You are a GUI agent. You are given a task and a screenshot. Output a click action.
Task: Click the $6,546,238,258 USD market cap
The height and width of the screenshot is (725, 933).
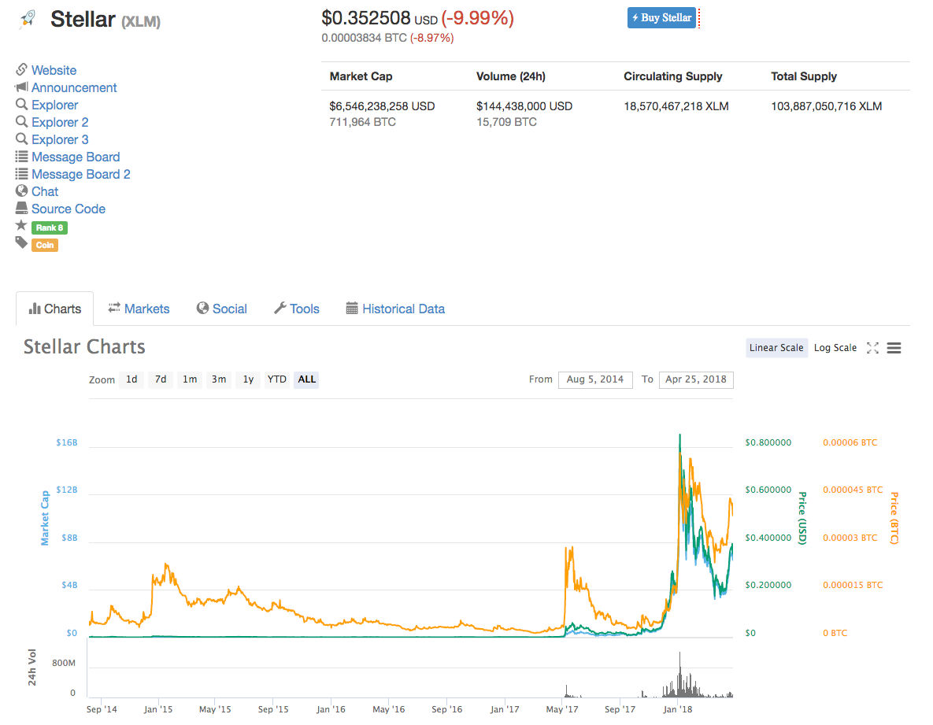(382, 106)
